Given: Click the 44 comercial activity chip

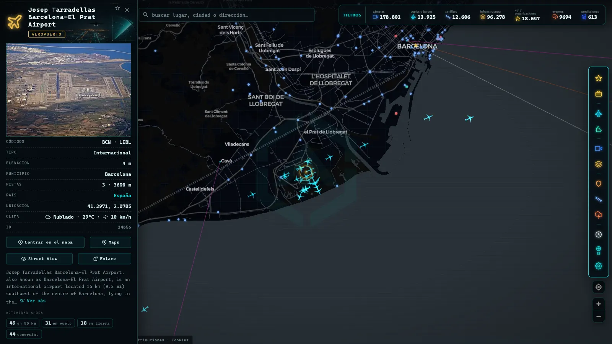Looking at the screenshot, I should [x=24, y=334].
